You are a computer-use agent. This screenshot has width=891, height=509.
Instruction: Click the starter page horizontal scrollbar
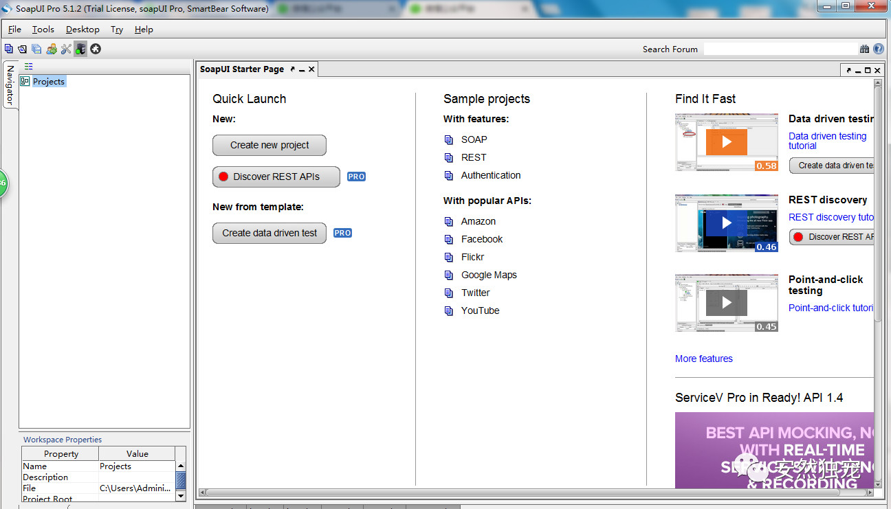(x=536, y=493)
